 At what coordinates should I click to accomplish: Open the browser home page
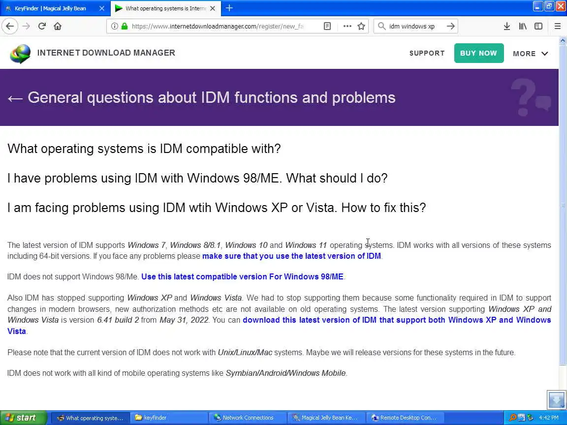tap(58, 26)
